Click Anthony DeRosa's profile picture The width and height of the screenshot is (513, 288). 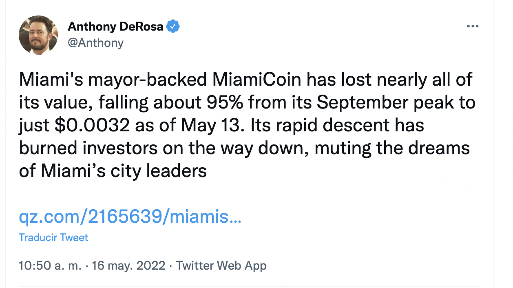click(38, 35)
